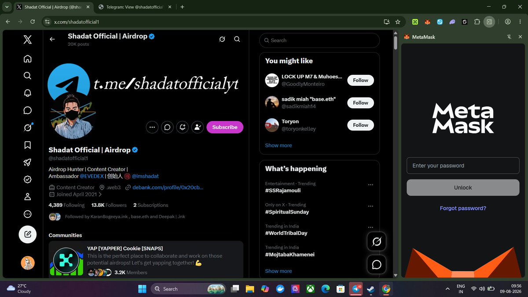This screenshot has width=528, height=297.
Task: Open Bookmarks in X sidebar
Action: point(27,145)
